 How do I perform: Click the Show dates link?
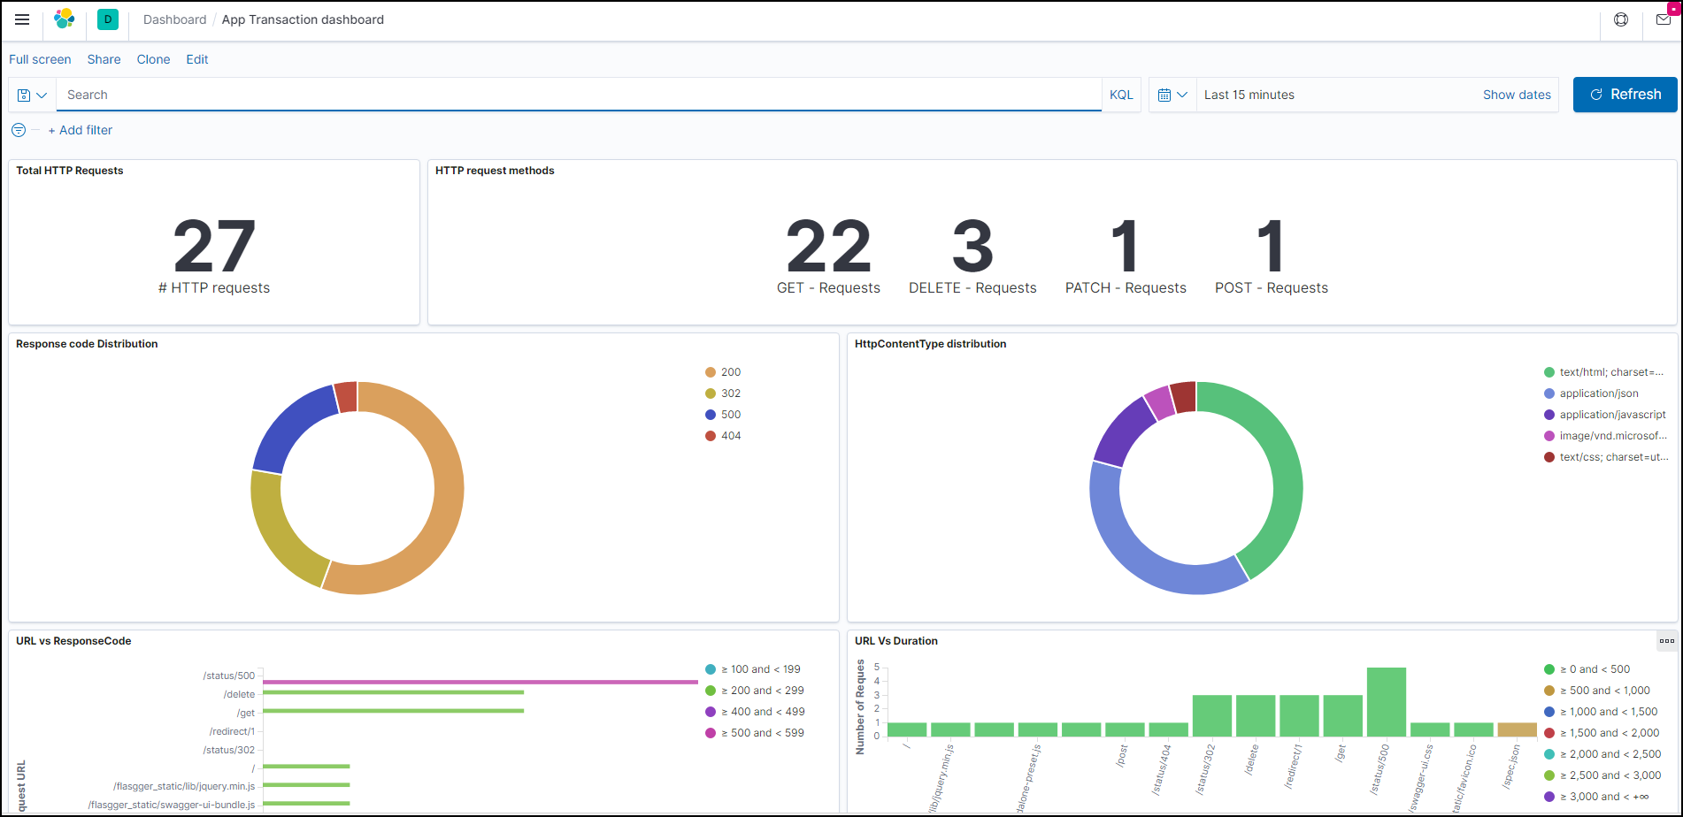[x=1517, y=95]
